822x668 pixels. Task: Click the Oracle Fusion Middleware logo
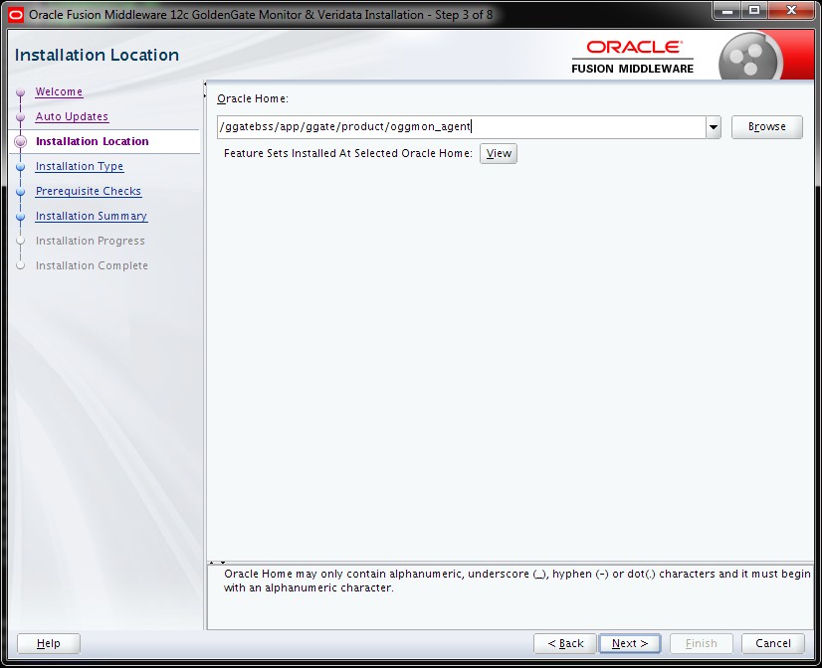coord(633,57)
